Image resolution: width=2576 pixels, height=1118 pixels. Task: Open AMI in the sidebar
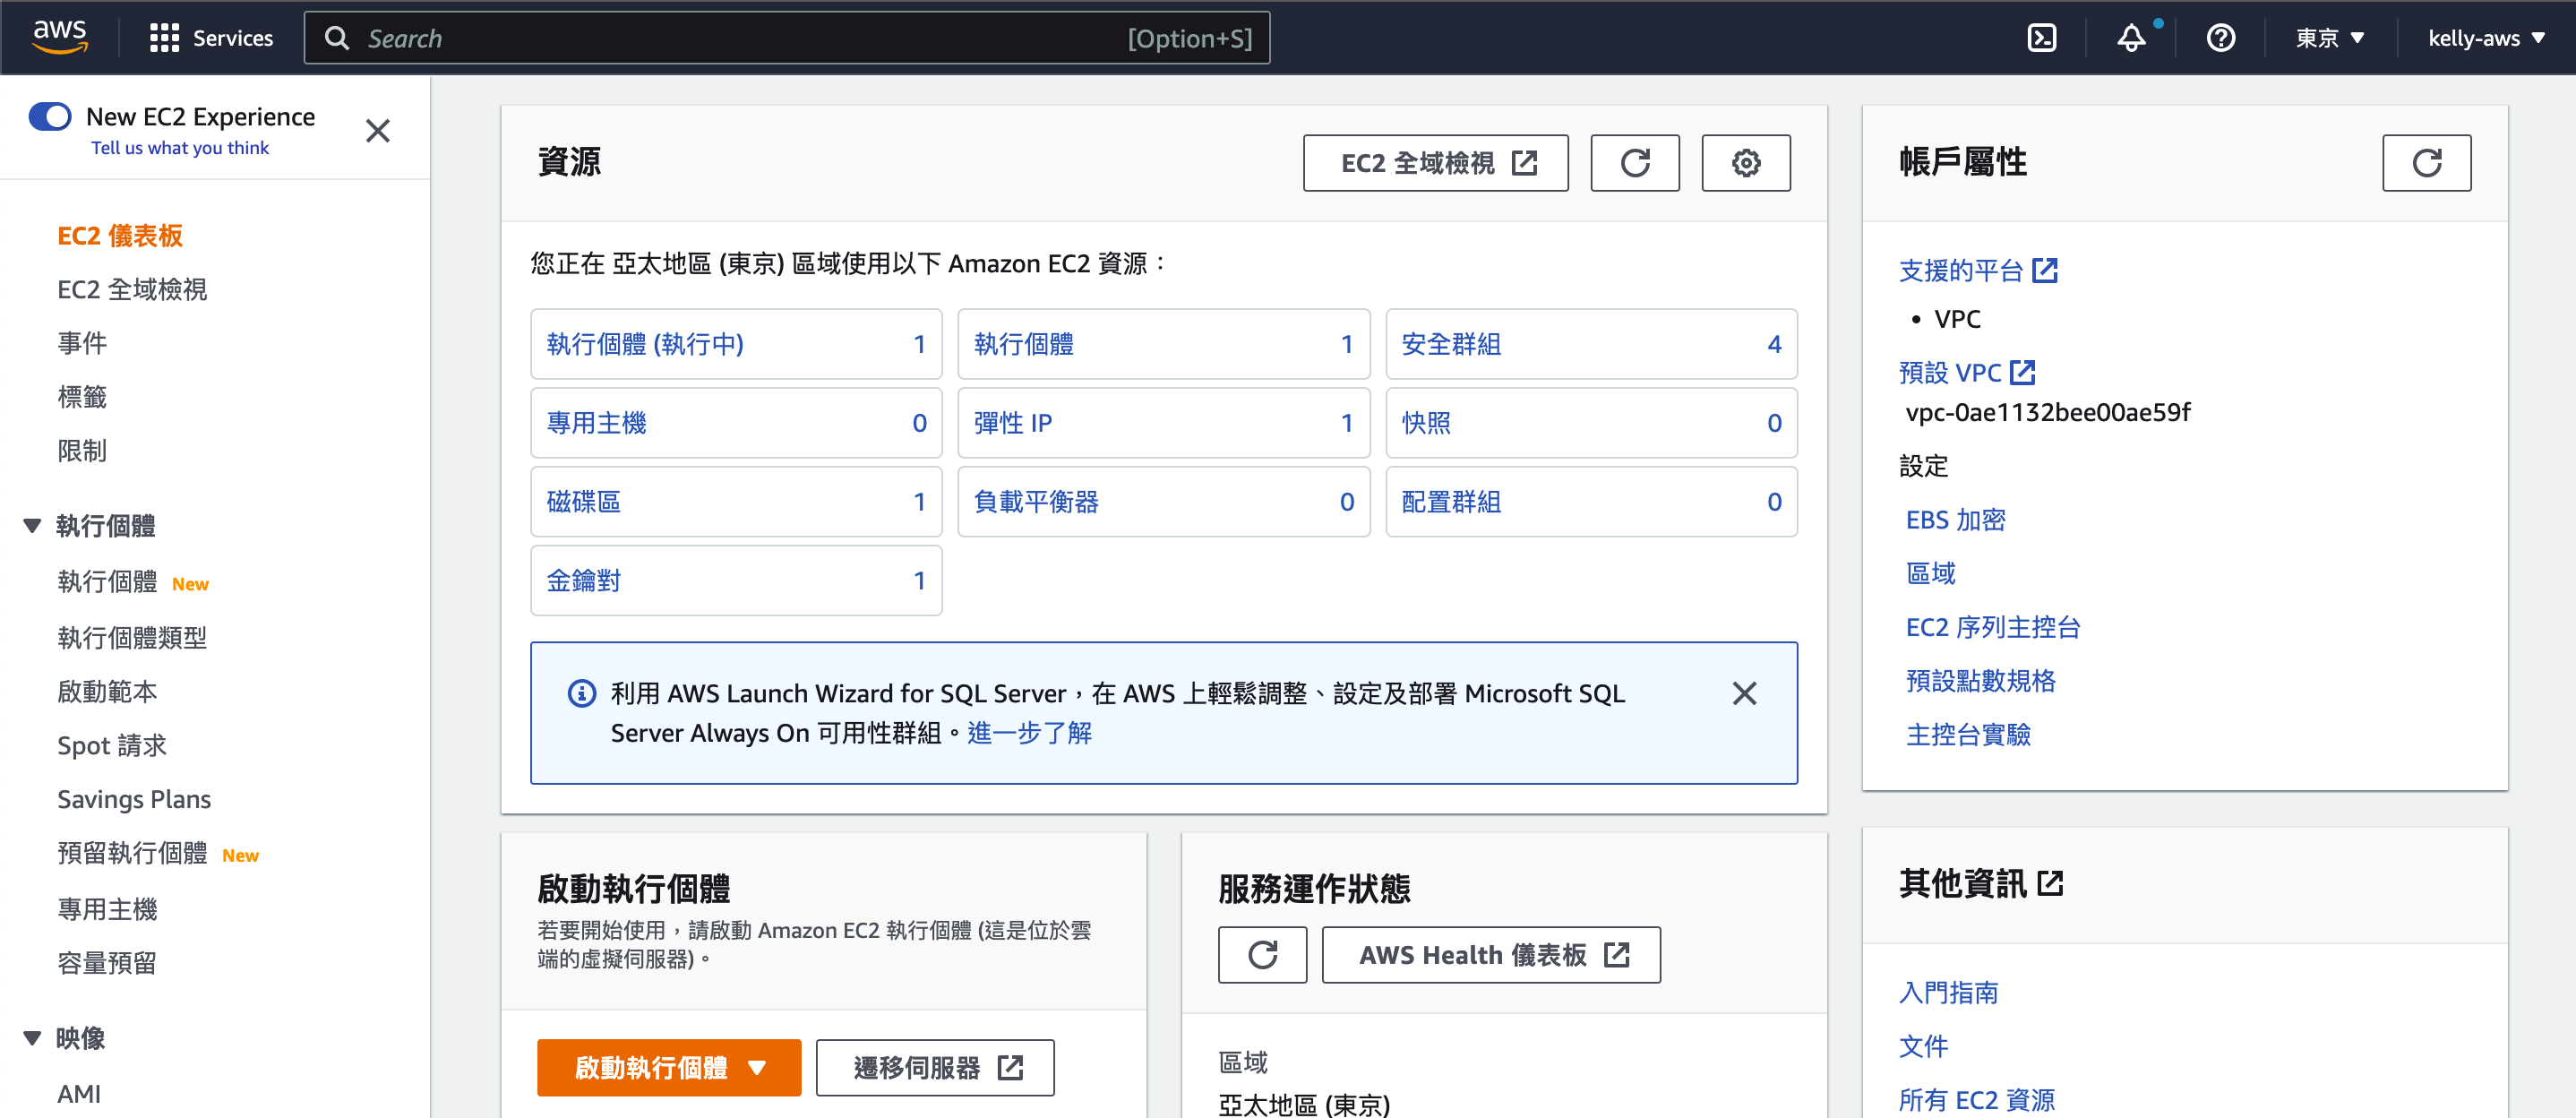click(x=79, y=1093)
